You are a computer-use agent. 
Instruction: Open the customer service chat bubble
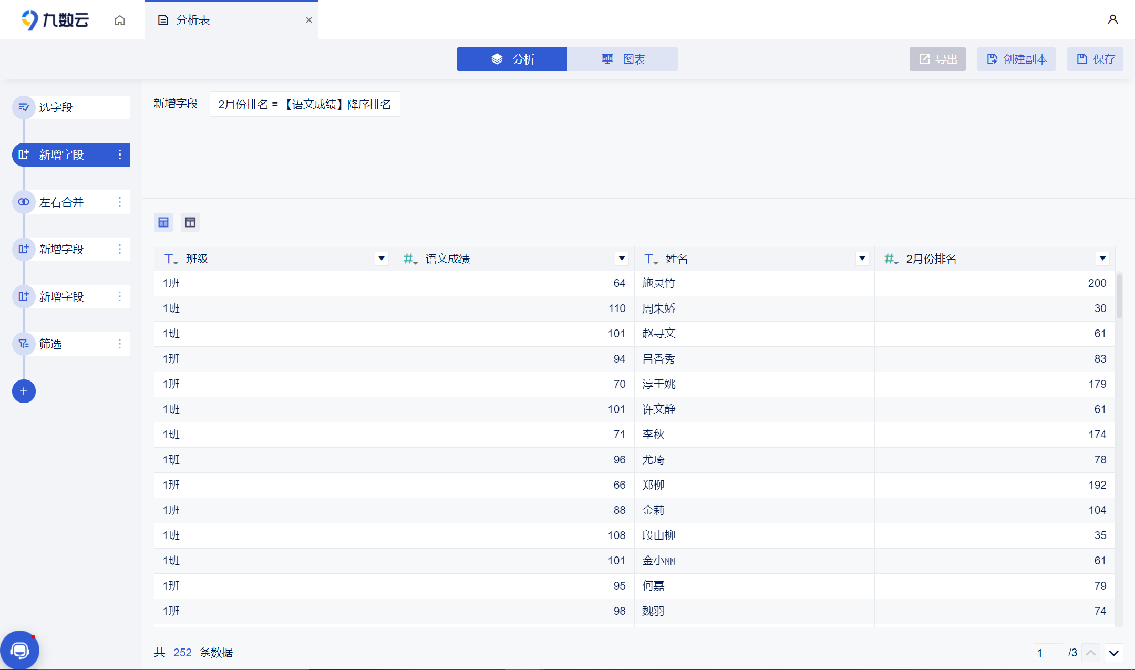point(20,650)
